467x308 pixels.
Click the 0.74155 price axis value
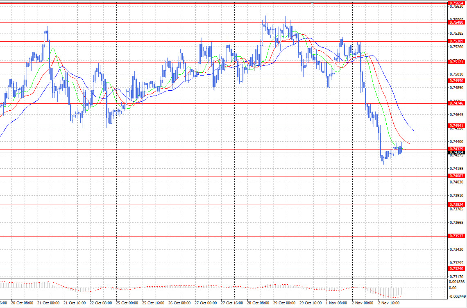pyautogui.click(x=457, y=169)
